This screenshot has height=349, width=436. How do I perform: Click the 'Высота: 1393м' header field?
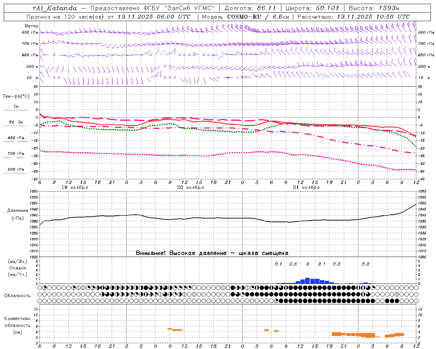pos(374,8)
